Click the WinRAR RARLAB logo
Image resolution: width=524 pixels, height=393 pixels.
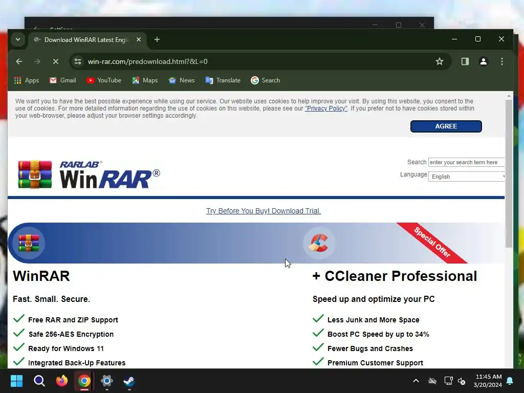point(89,174)
